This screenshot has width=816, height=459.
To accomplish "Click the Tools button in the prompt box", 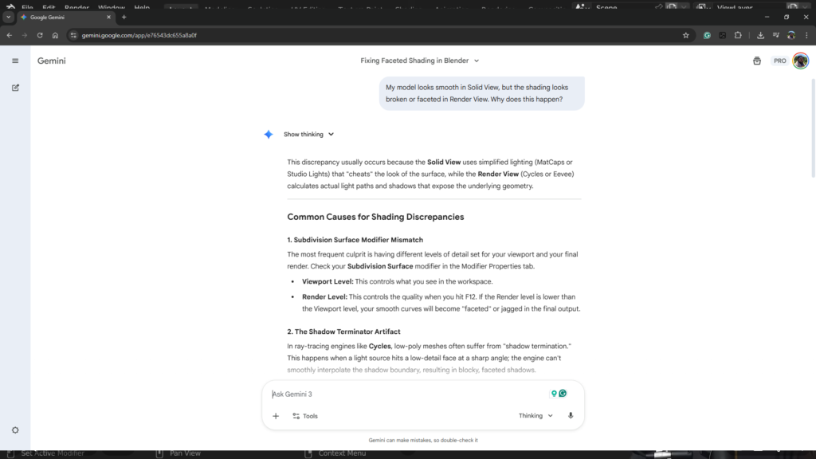I will (304, 416).
